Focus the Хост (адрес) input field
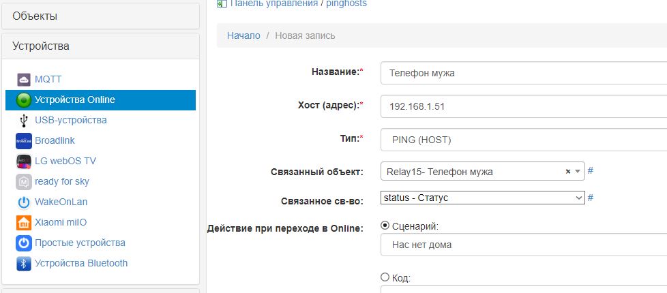The height and width of the screenshot is (293, 667). 524,106
